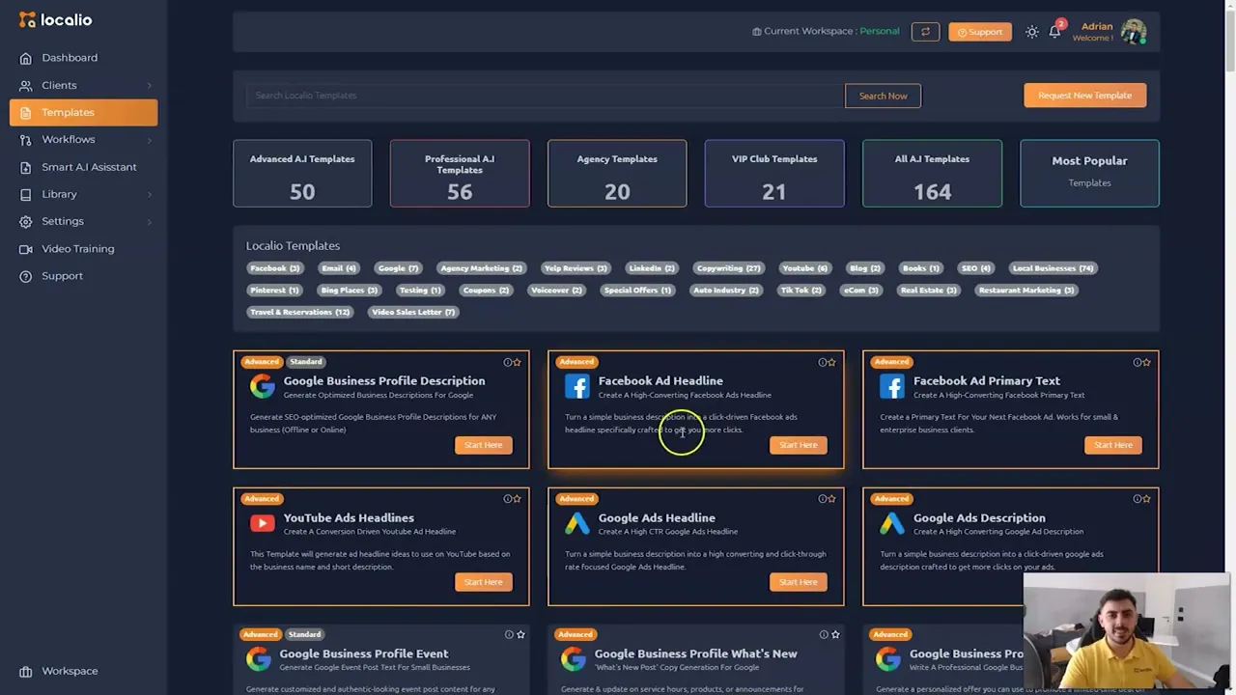Start the YouTube Ads Headlines template
The height and width of the screenshot is (695, 1236).
(x=484, y=582)
